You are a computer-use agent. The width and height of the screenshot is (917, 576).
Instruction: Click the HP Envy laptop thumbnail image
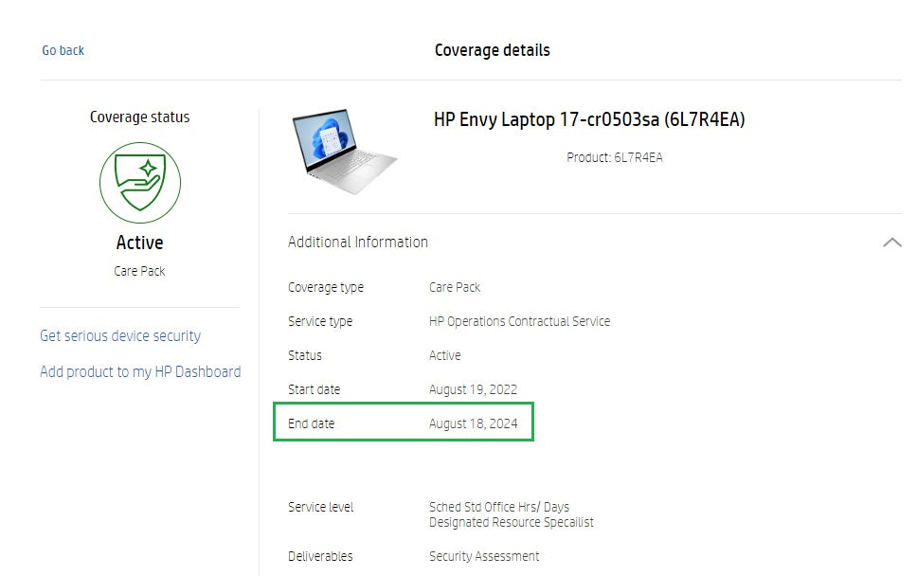(x=345, y=152)
